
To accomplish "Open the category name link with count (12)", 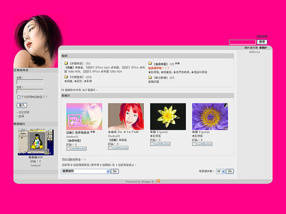I will (161, 64).
